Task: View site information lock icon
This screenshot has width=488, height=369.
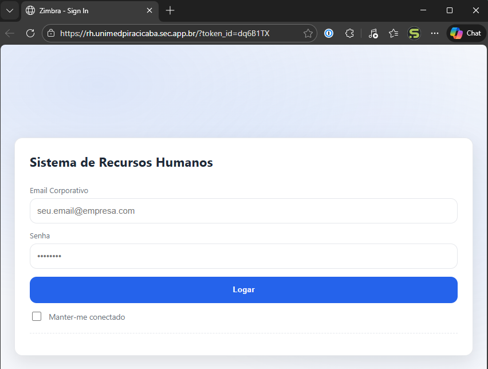Action: pos(51,33)
